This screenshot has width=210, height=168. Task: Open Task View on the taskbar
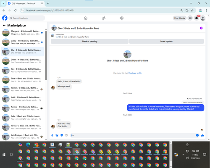[12, 155]
